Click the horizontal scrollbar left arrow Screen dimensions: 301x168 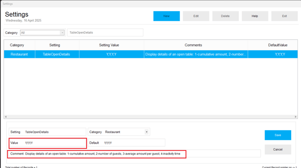pos(6,117)
